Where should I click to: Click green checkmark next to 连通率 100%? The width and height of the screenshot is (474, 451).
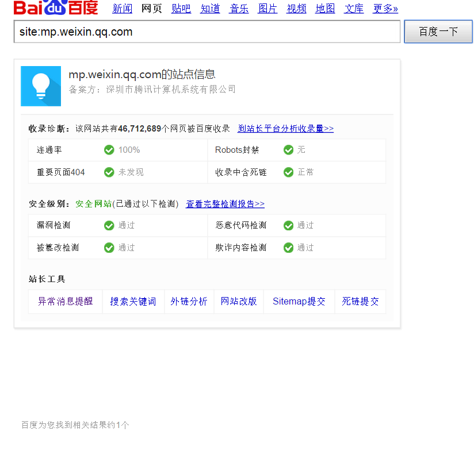click(x=109, y=150)
